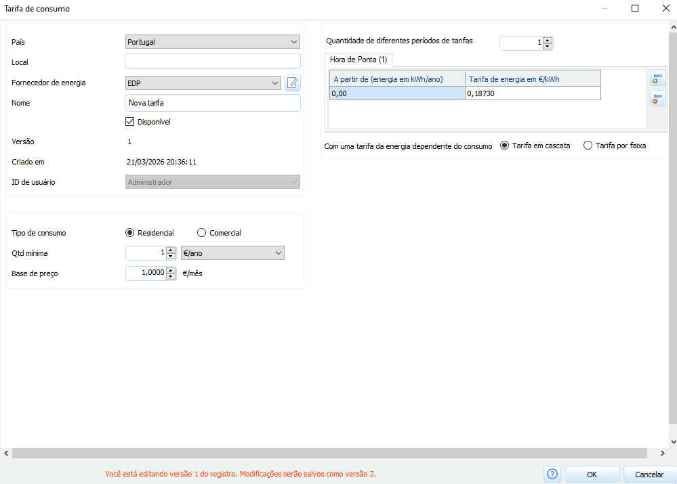Screen dimensions: 677x484
Task: Decrease the Base de preço spinner value
Action: pos(171,277)
